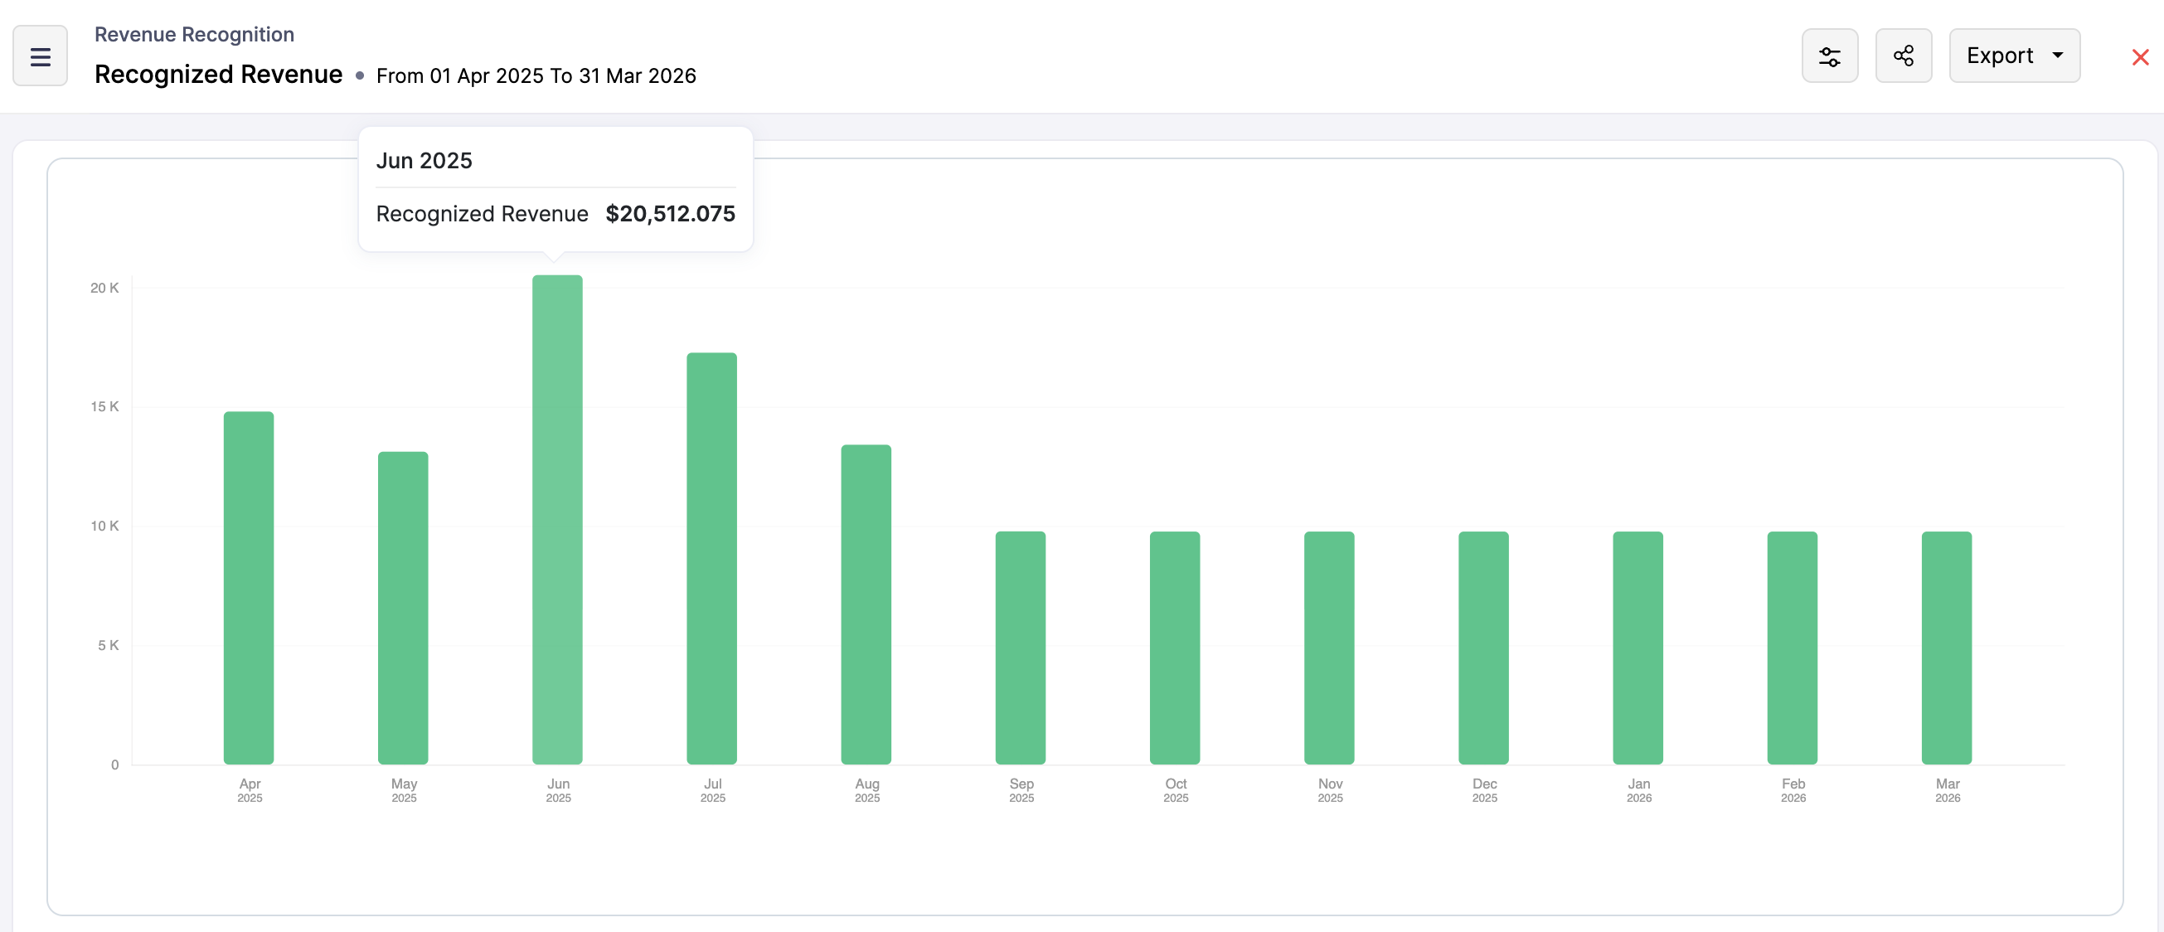The image size is (2164, 932).
Task: Click the Recognized Revenue report title
Action: coord(218,75)
